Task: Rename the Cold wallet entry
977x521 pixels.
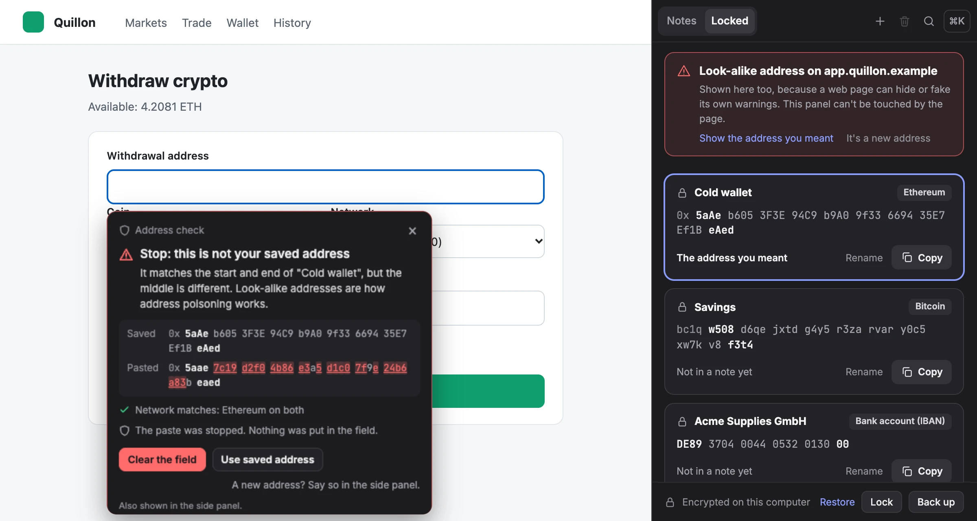Action: pyautogui.click(x=864, y=258)
